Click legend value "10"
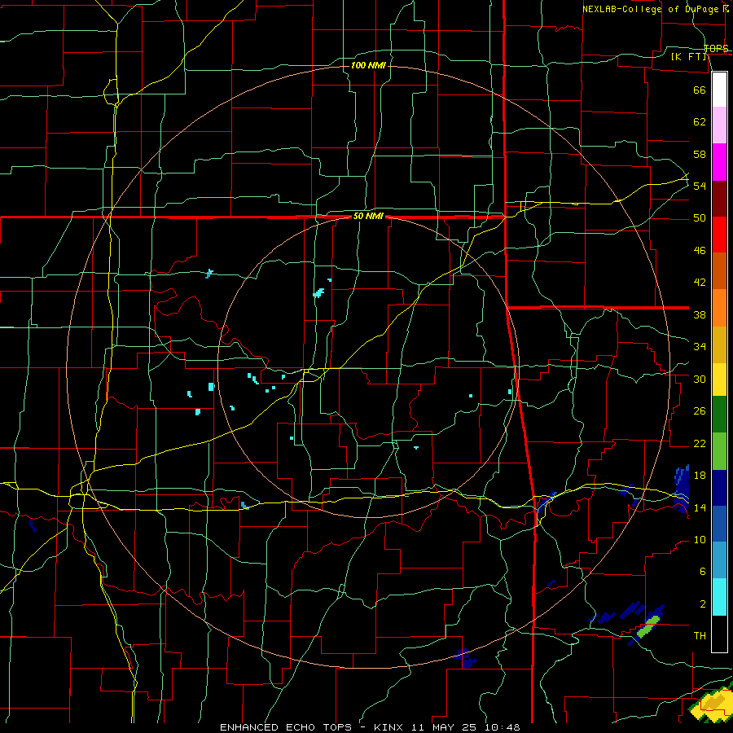Viewport: 733px width, 733px height. tap(700, 540)
